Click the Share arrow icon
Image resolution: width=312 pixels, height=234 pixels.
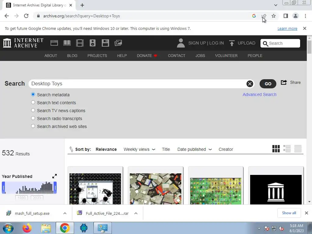pos(284,82)
